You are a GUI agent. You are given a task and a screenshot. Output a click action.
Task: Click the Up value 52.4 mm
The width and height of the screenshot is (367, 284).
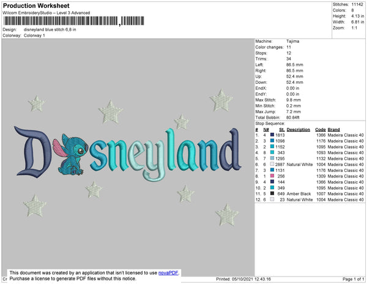[294, 77]
